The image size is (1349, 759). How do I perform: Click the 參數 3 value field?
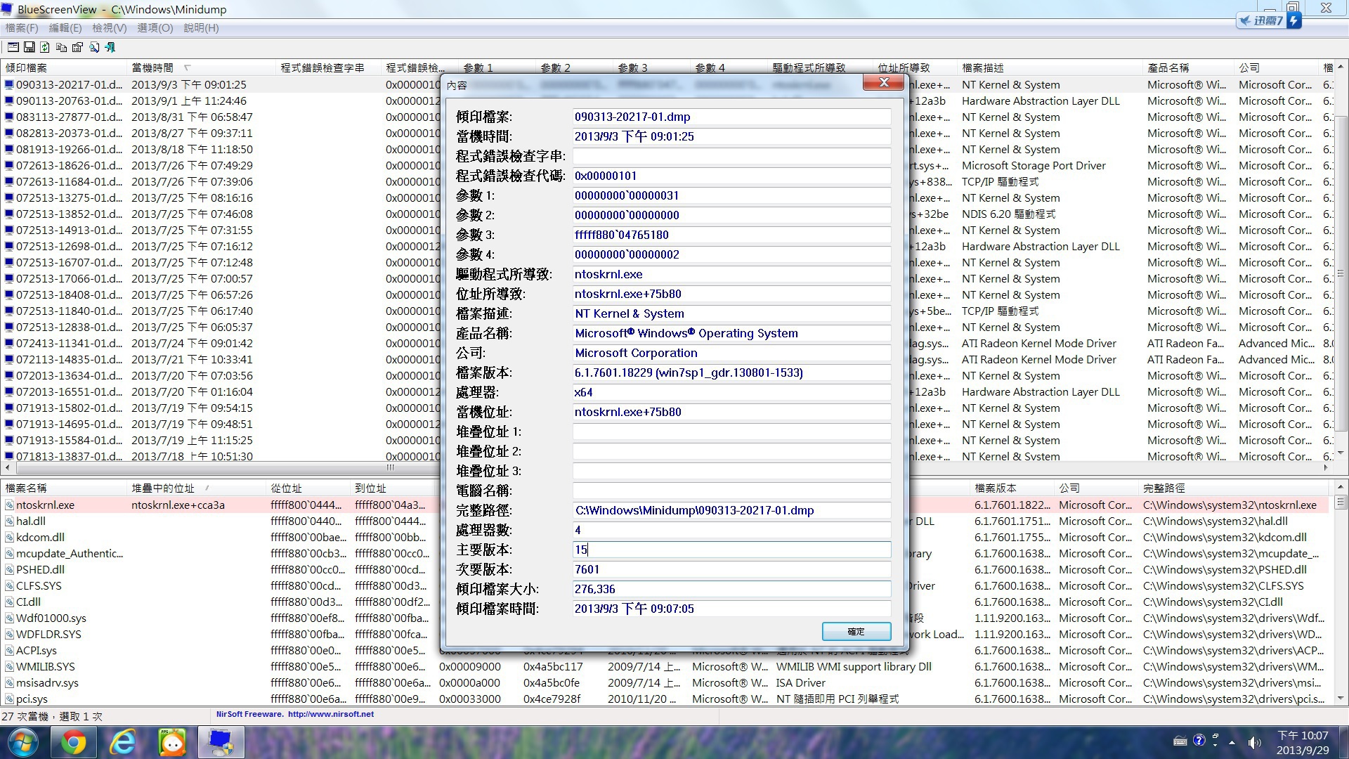coord(731,235)
